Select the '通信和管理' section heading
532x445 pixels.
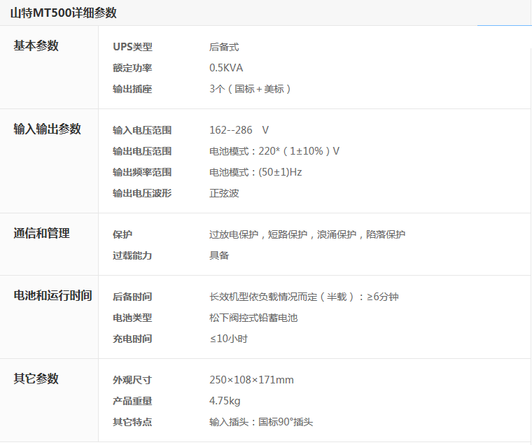click(41, 233)
